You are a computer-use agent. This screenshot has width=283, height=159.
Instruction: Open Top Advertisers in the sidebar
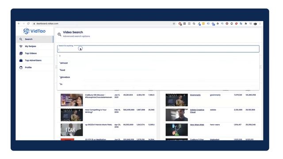point(34,61)
